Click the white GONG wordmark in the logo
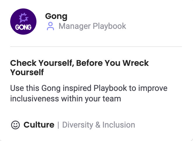 point(23,28)
